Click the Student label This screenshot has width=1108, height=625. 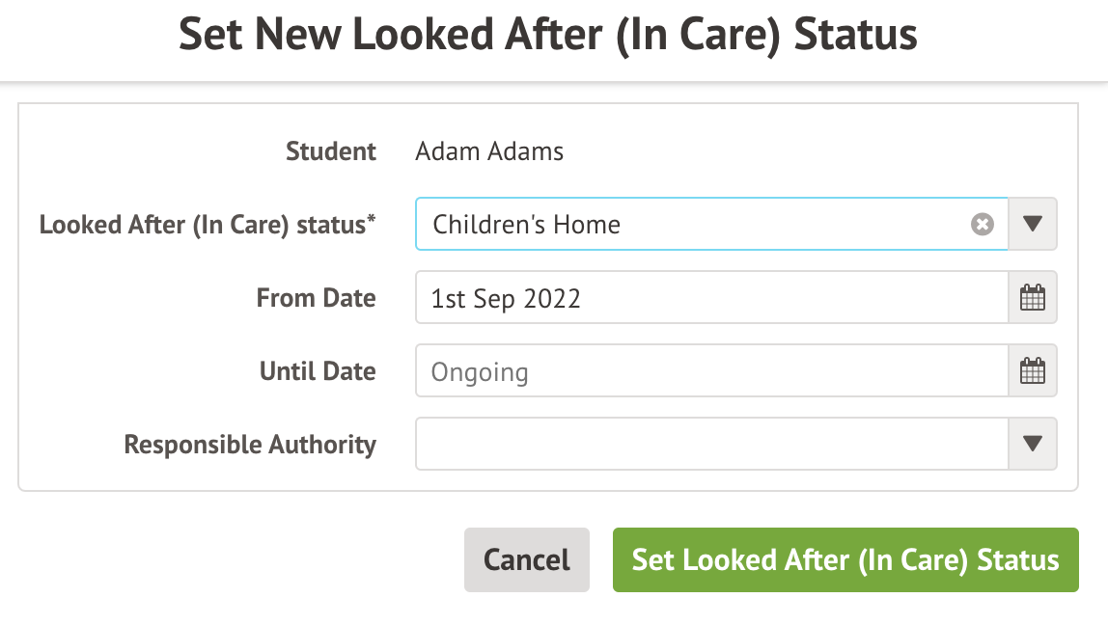[331, 151]
